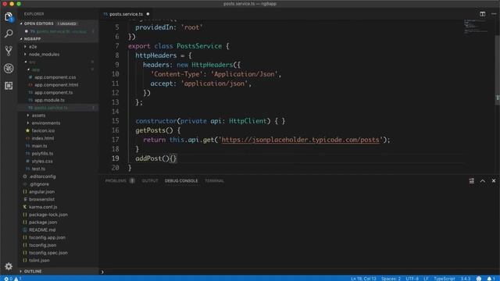Open the Manage gear icon
This screenshot has height=281, width=500.
pos(9,266)
